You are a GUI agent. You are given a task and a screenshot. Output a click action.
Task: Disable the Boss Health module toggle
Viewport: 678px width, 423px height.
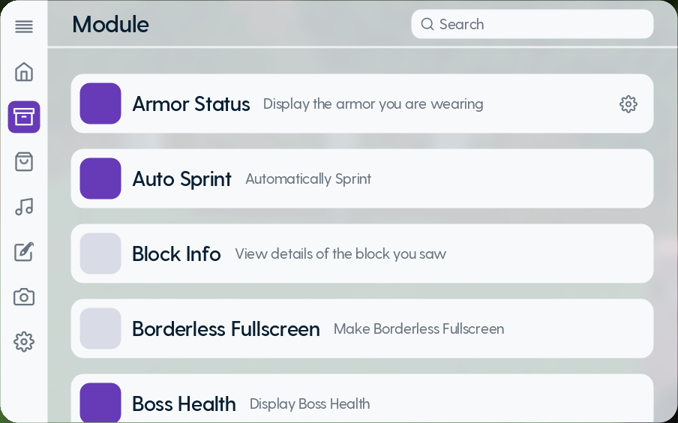[100, 403]
